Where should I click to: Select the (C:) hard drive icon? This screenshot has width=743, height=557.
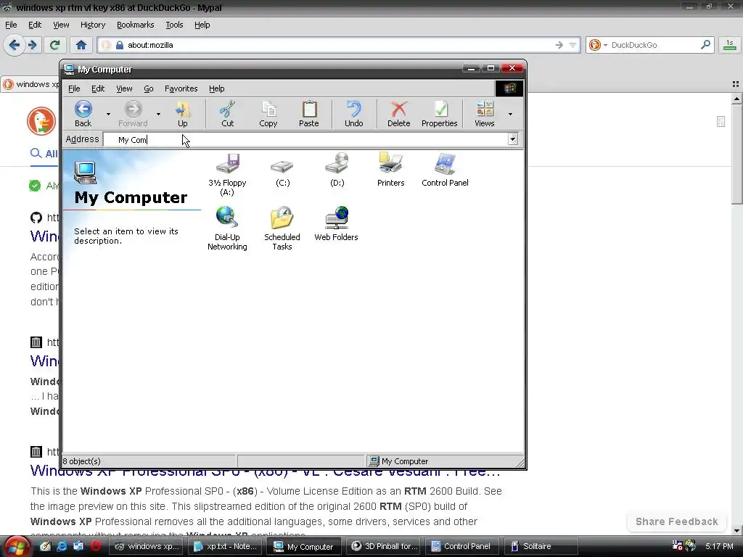[282, 171]
